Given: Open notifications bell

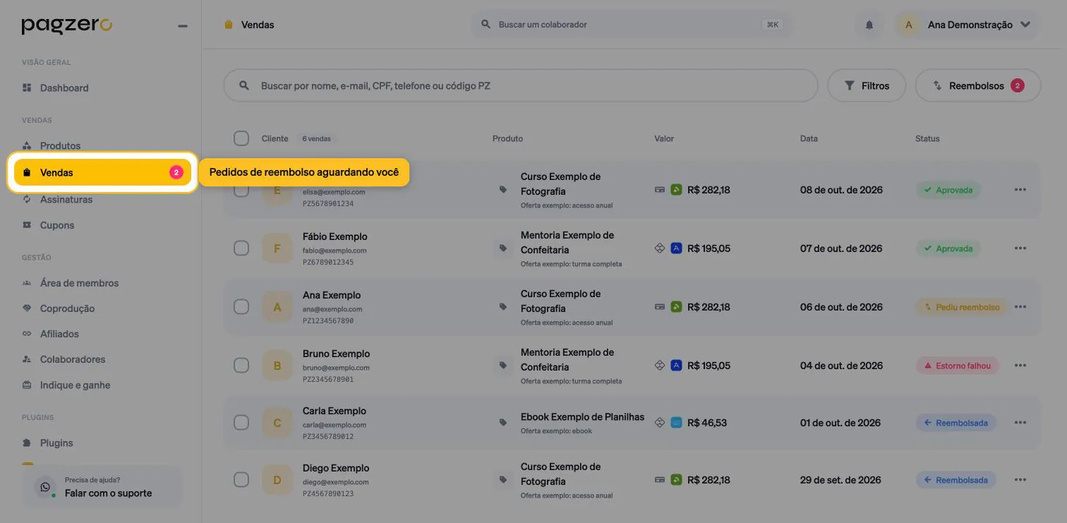Looking at the screenshot, I should [x=869, y=25].
